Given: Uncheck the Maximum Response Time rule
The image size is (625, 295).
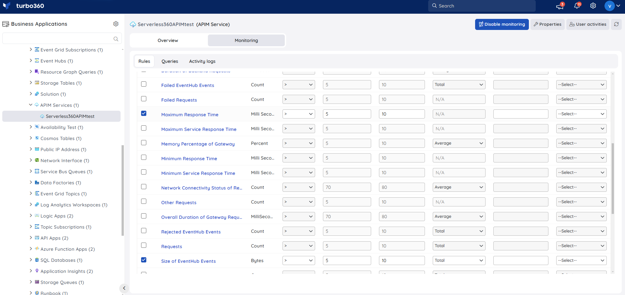Looking at the screenshot, I should 144,113.
